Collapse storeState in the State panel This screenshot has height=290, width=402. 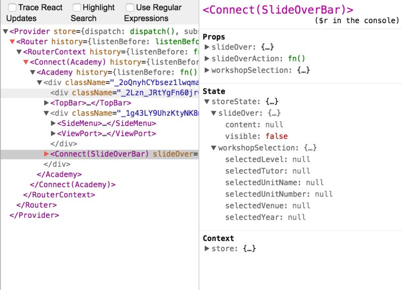tap(207, 101)
